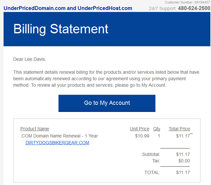This screenshot has height=185, width=211.
Task: Open the DIRTYDOGSBIKERGEAR.COM domain link
Action: [x=57, y=143]
